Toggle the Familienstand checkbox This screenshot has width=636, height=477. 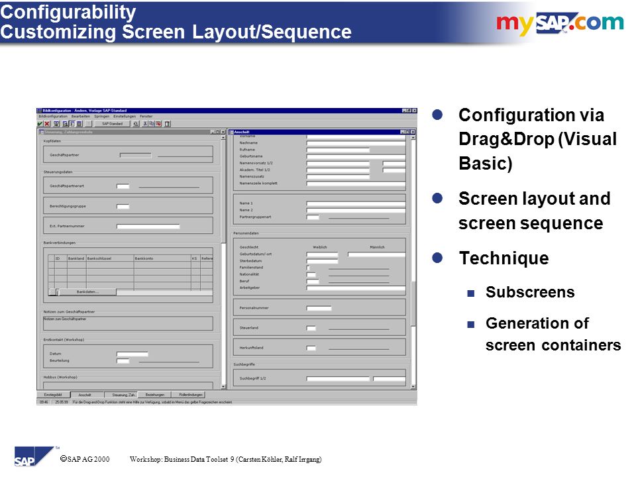(x=308, y=268)
